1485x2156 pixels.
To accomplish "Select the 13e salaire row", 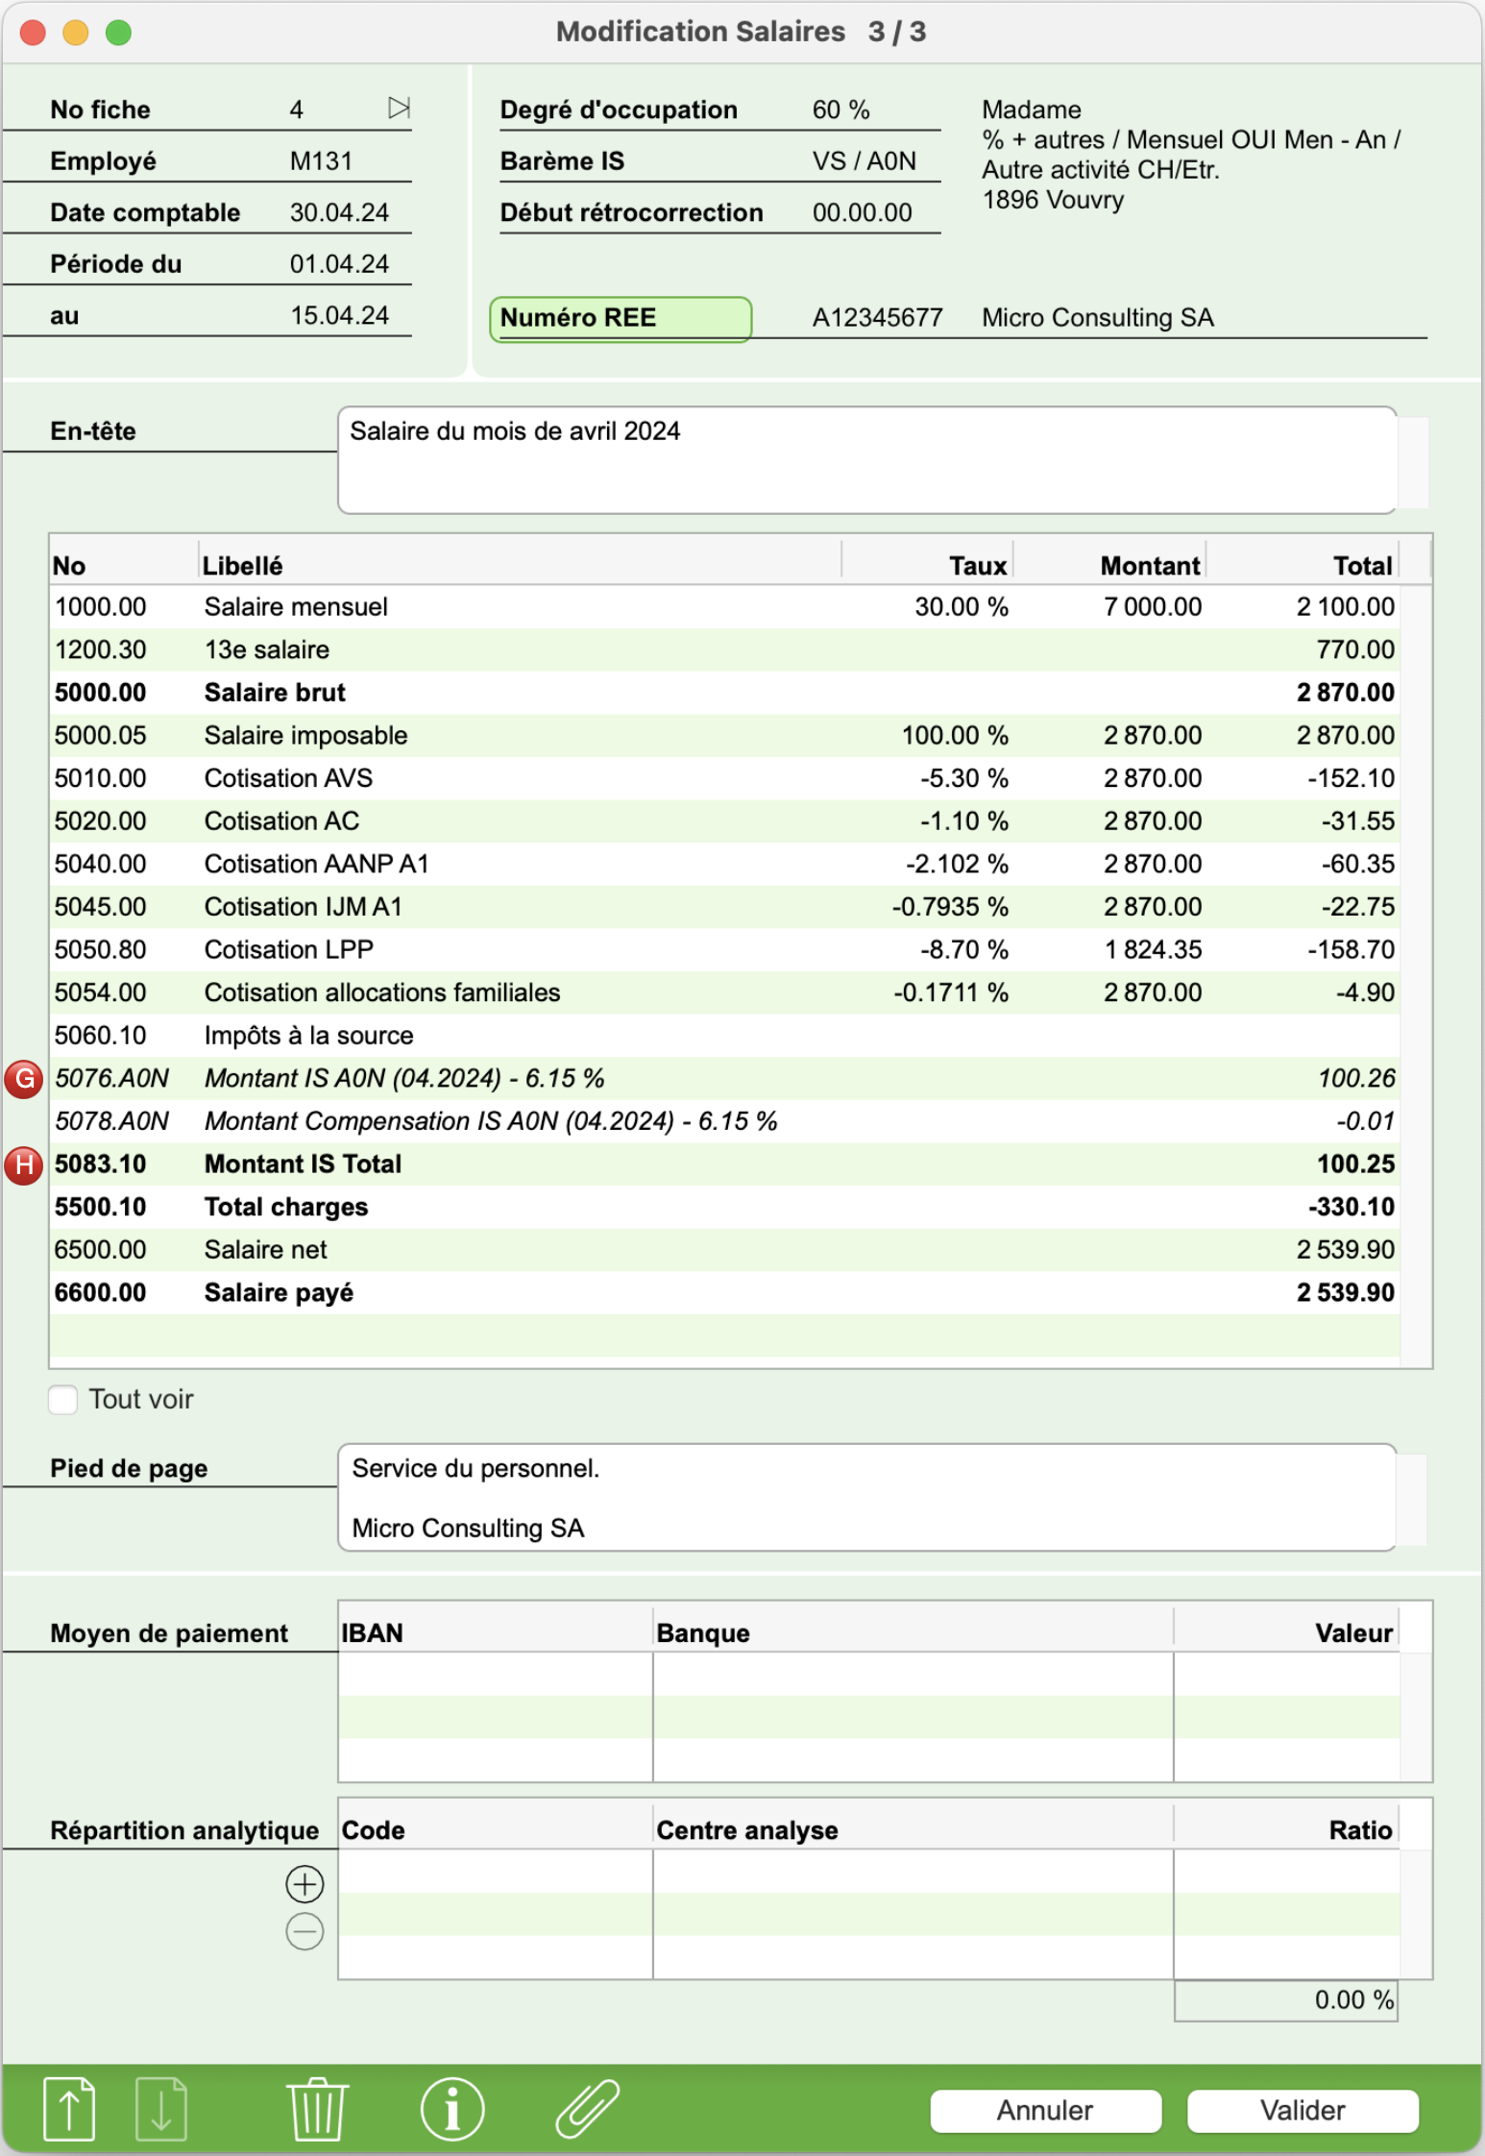I will click(724, 649).
